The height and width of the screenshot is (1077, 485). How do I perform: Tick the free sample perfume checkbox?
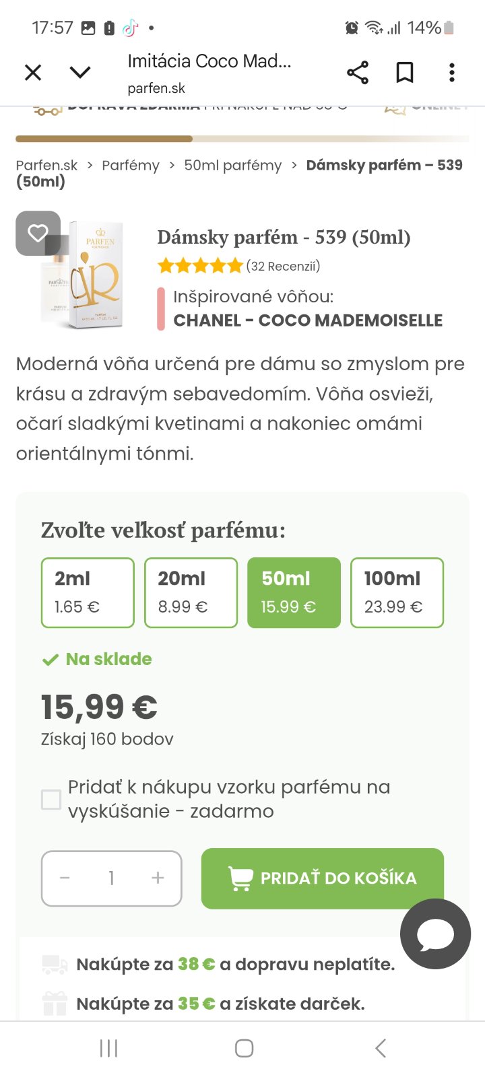click(51, 799)
